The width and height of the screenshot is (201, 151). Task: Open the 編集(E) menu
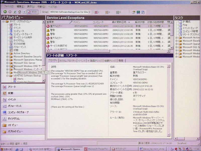coord(20,7)
